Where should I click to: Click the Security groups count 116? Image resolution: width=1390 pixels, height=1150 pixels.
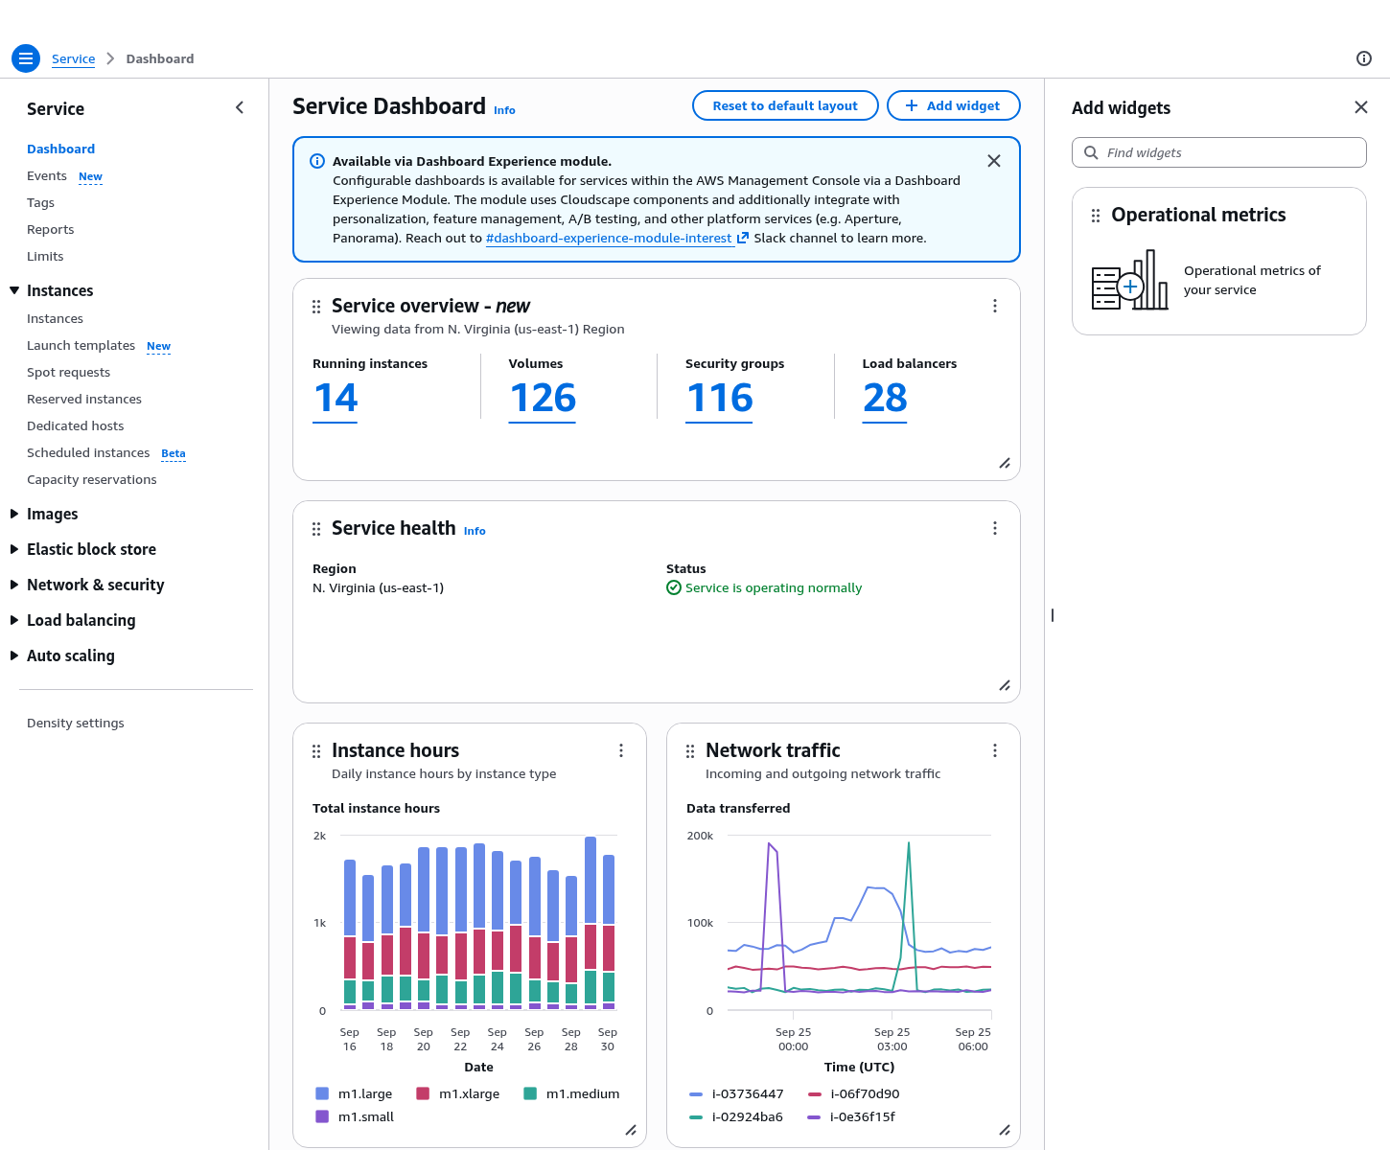point(720,399)
